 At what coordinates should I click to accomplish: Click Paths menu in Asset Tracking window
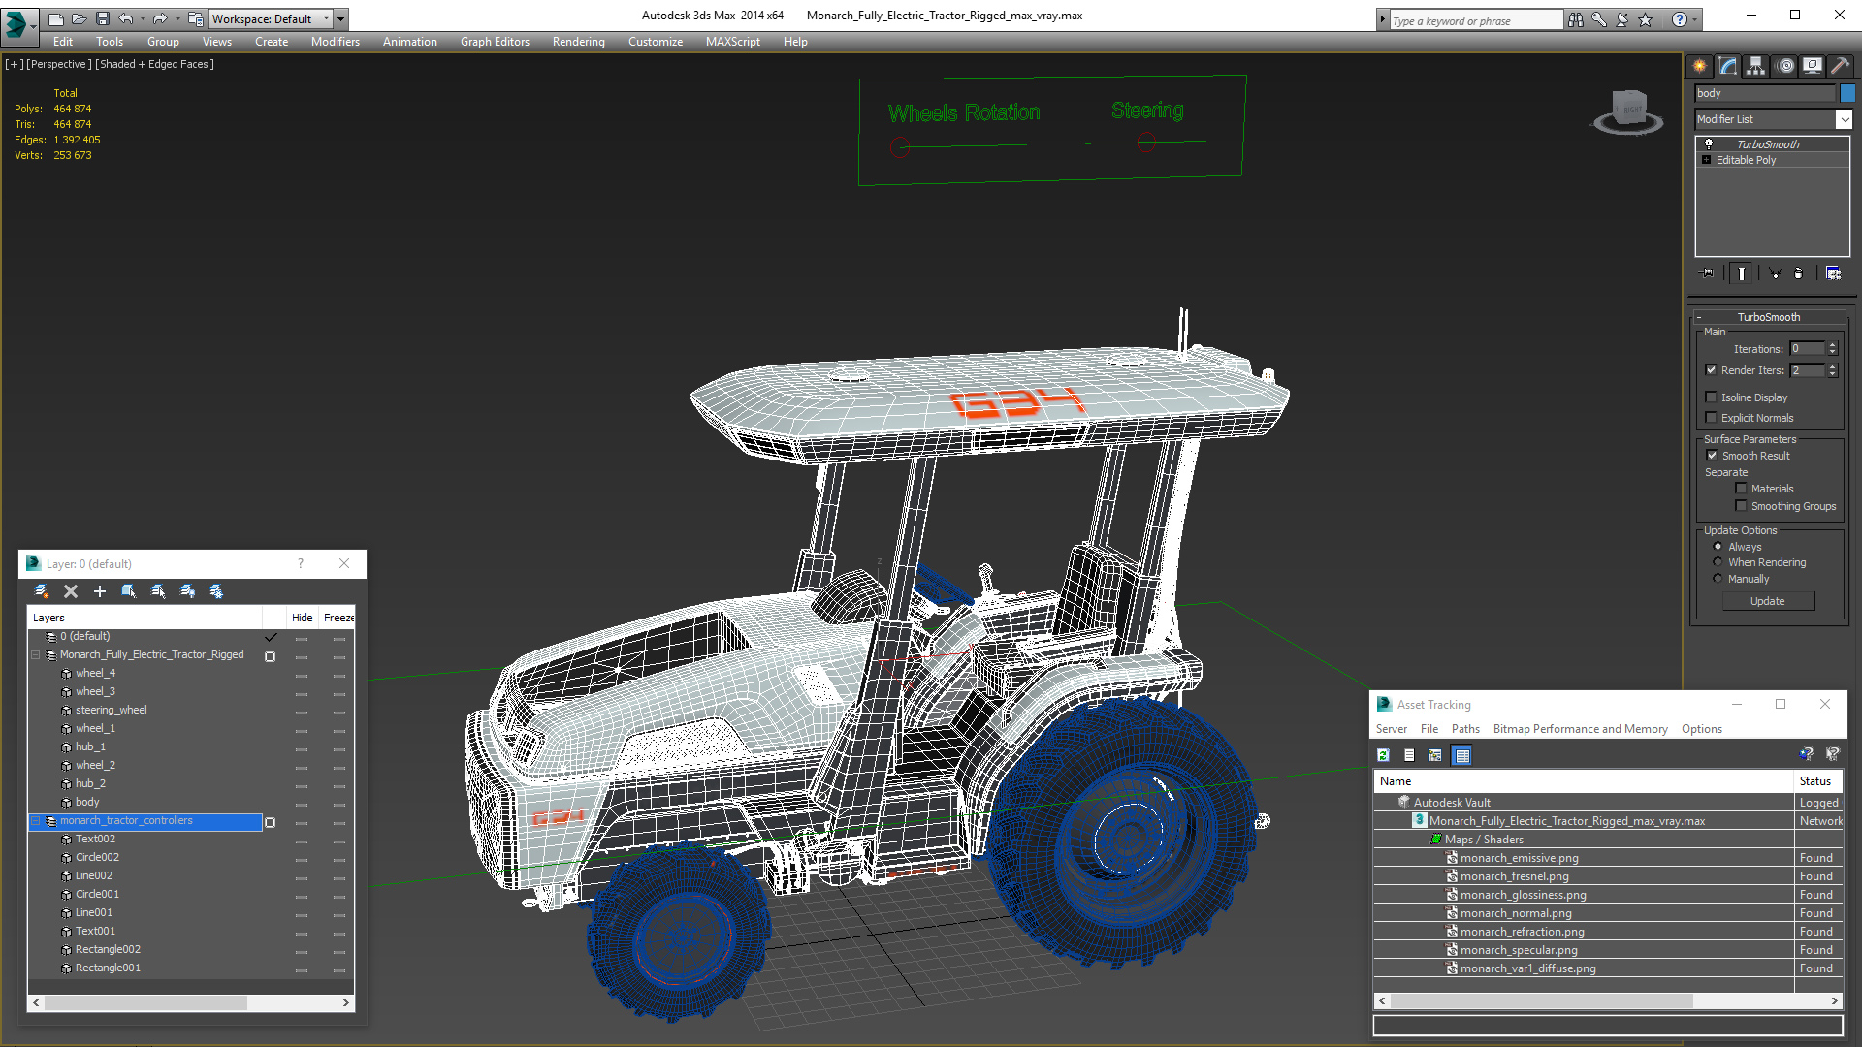[x=1464, y=729]
